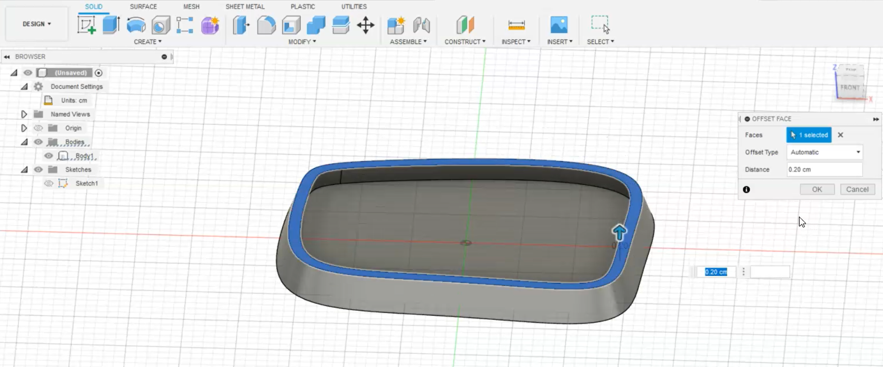Toggle visibility of the Origin folder
This screenshot has width=883, height=367.
point(38,128)
